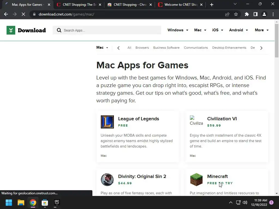Click the Minecraft grass block icon

(x=196, y=180)
